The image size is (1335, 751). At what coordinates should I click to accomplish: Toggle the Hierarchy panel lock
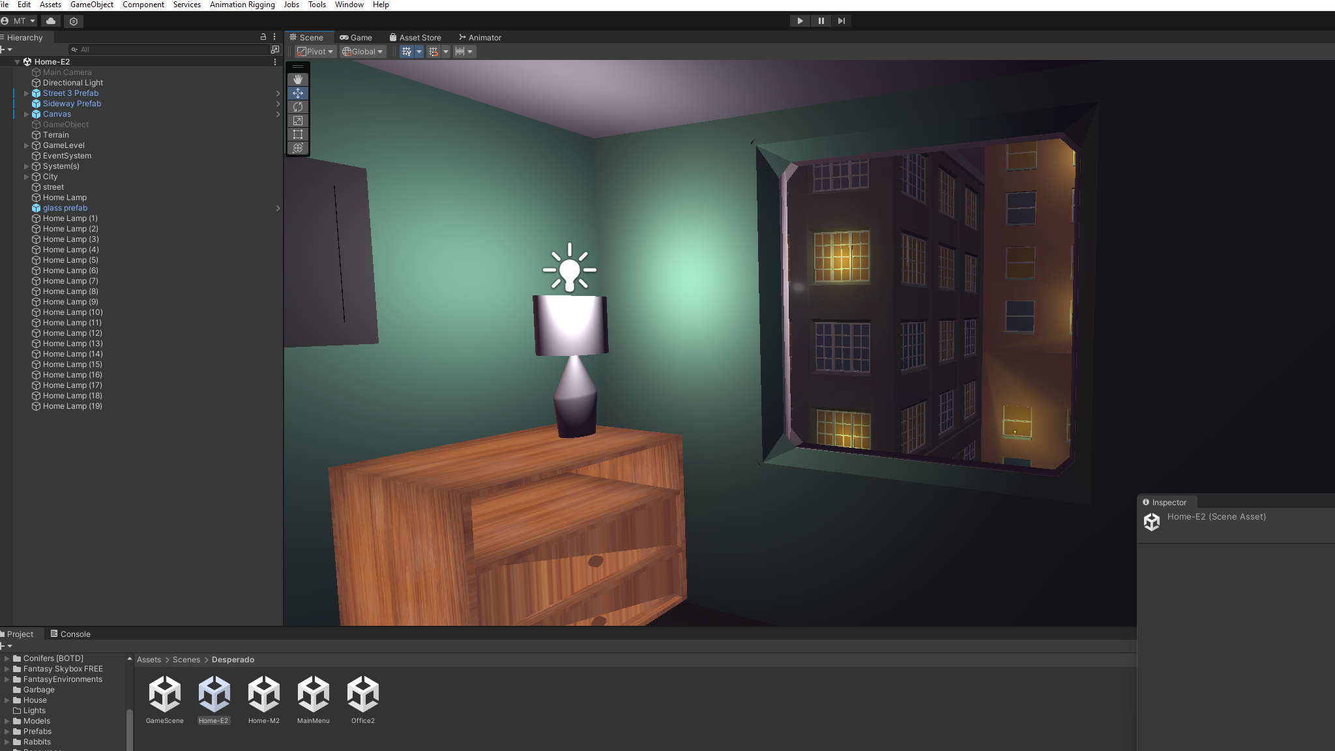click(263, 37)
